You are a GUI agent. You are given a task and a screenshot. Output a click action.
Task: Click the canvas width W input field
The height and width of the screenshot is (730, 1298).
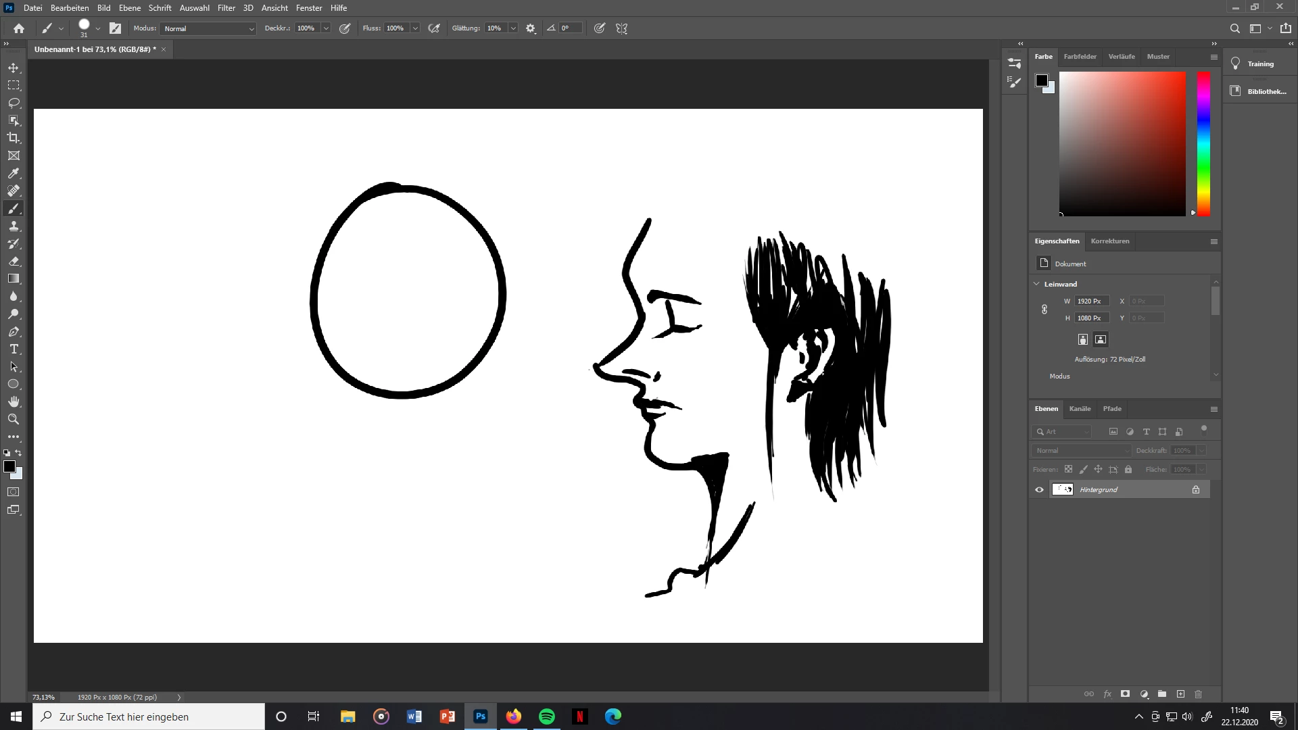coord(1091,301)
